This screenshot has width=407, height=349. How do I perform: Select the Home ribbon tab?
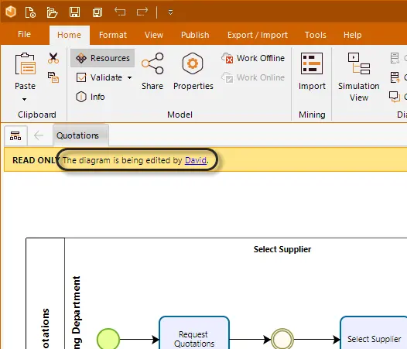[70, 35]
